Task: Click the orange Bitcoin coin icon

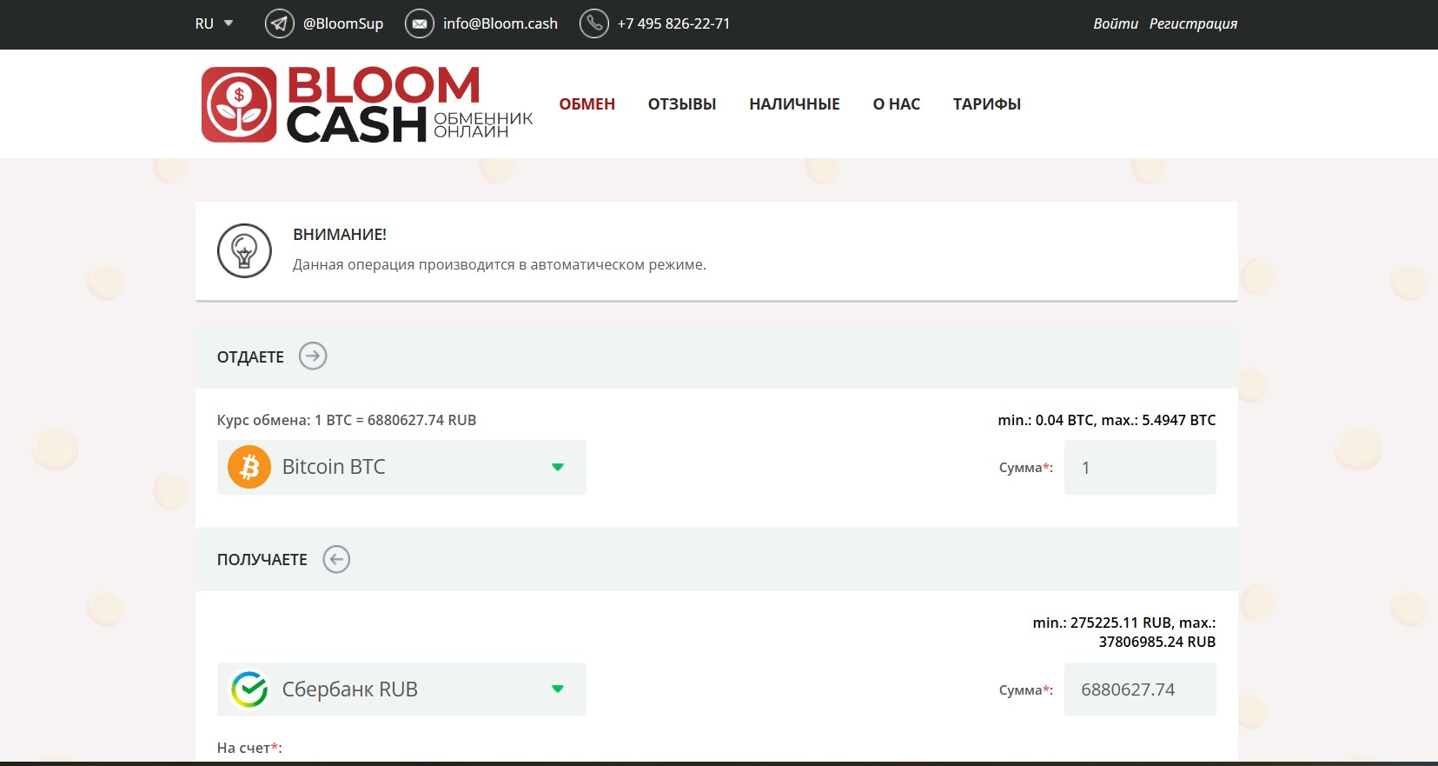Action: pyautogui.click(x=249, y=467)
